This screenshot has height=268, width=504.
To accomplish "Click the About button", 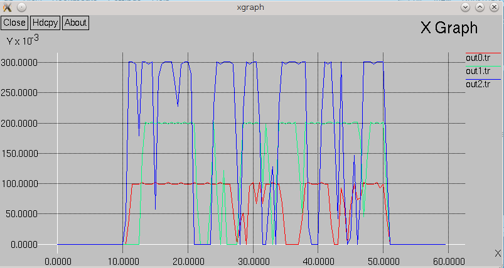I will pos(76,23).
